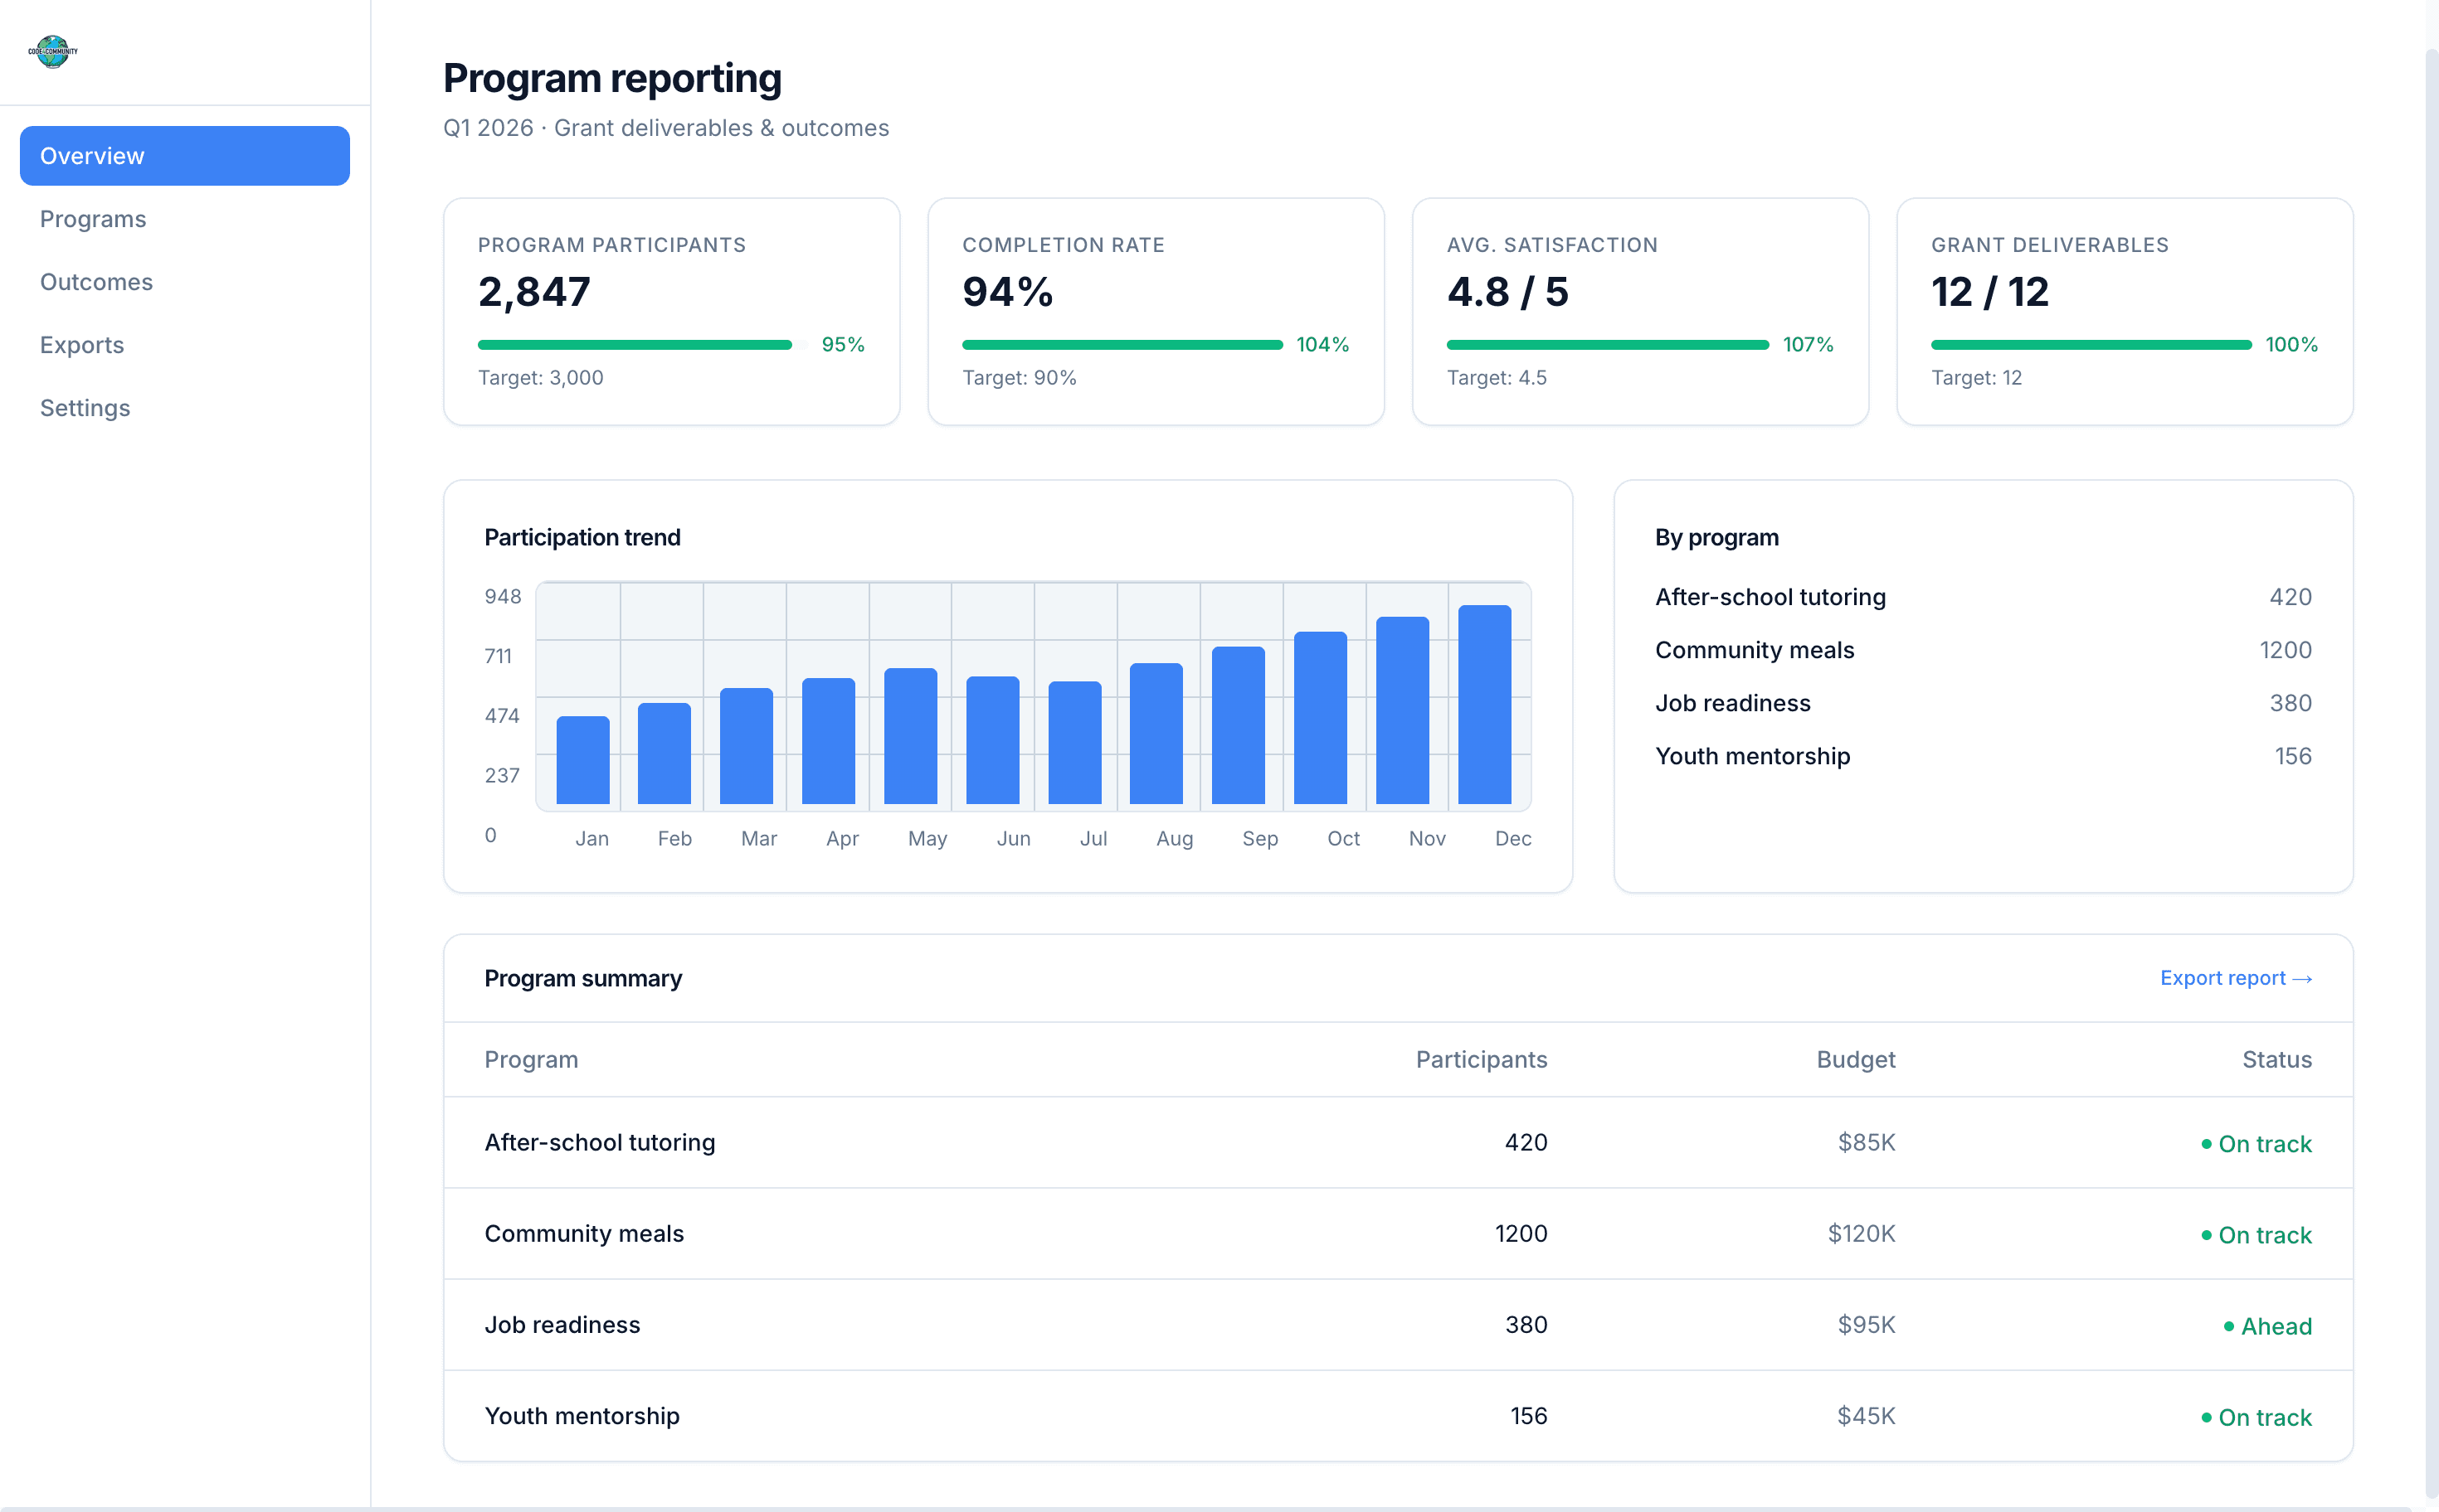2439x1512 pixels.
Task: Click the Code4Community globe logo
Action: click(51, 52)
